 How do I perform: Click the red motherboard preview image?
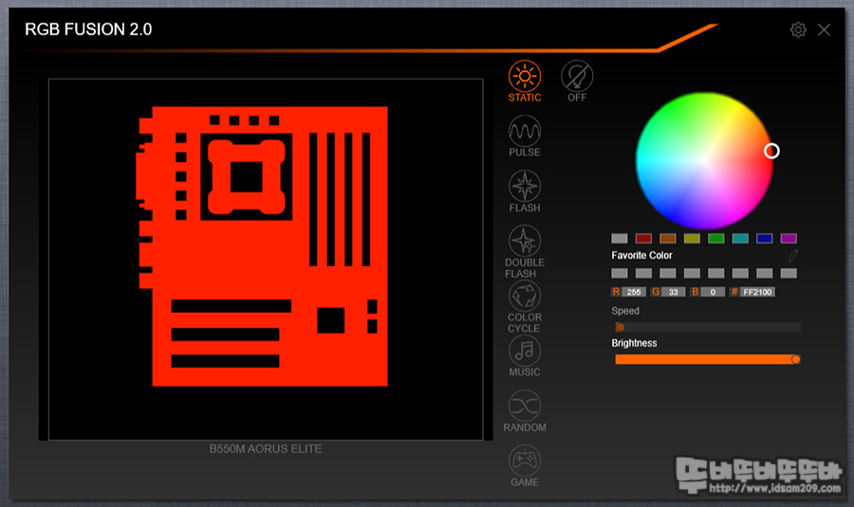[x=262, y=246]
